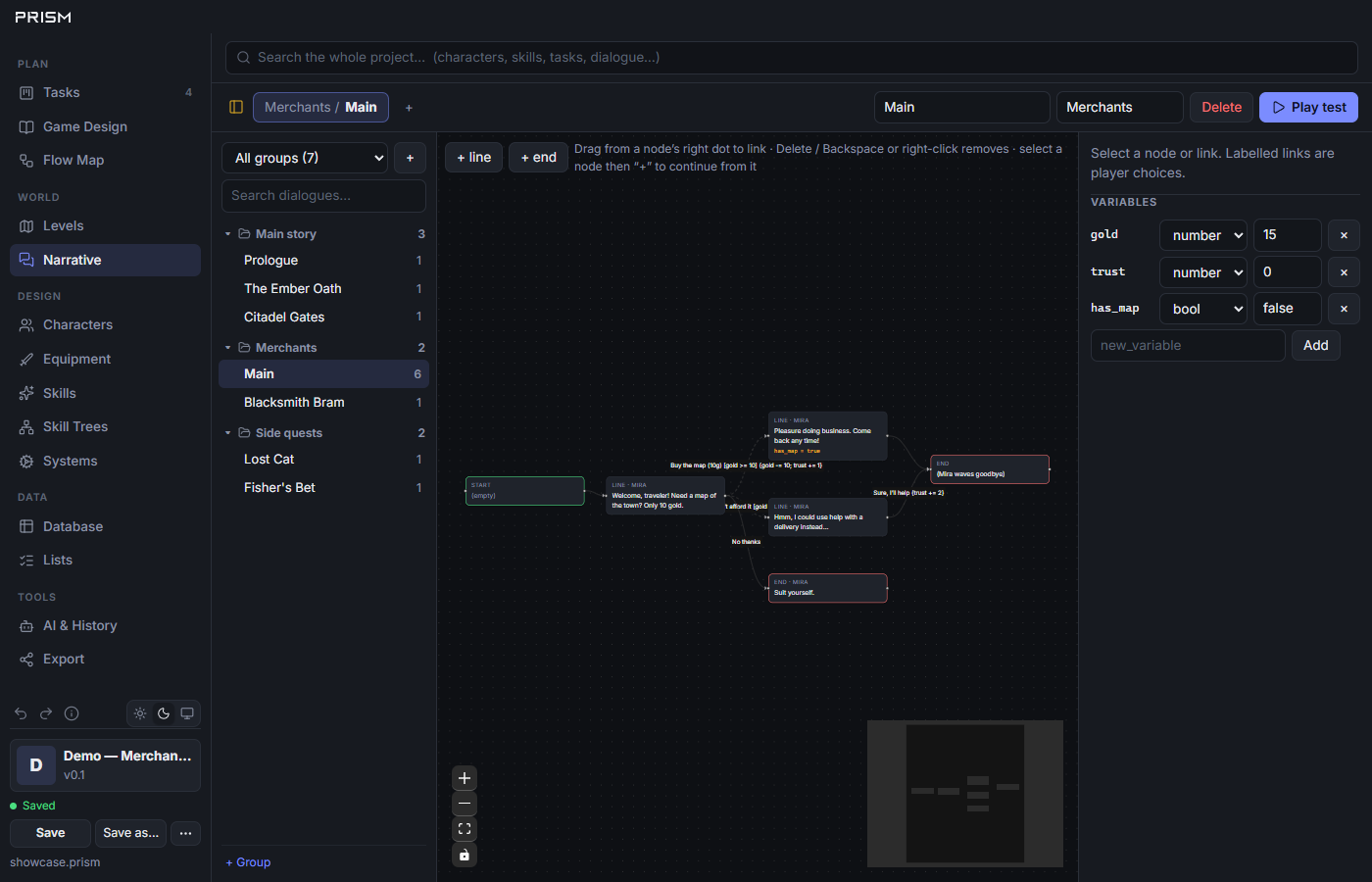1372x882 pixels.
Task: Click the new_variable name field
Action: pyautogui.click(x=1188, y=345)
